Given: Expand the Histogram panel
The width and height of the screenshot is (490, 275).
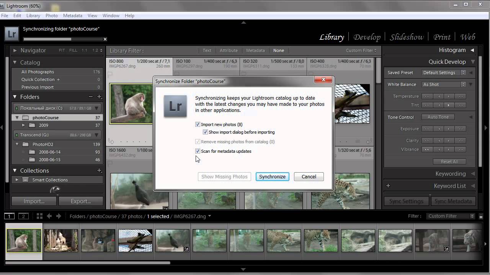Looking at the screenshot, I should tap(472, 50).
